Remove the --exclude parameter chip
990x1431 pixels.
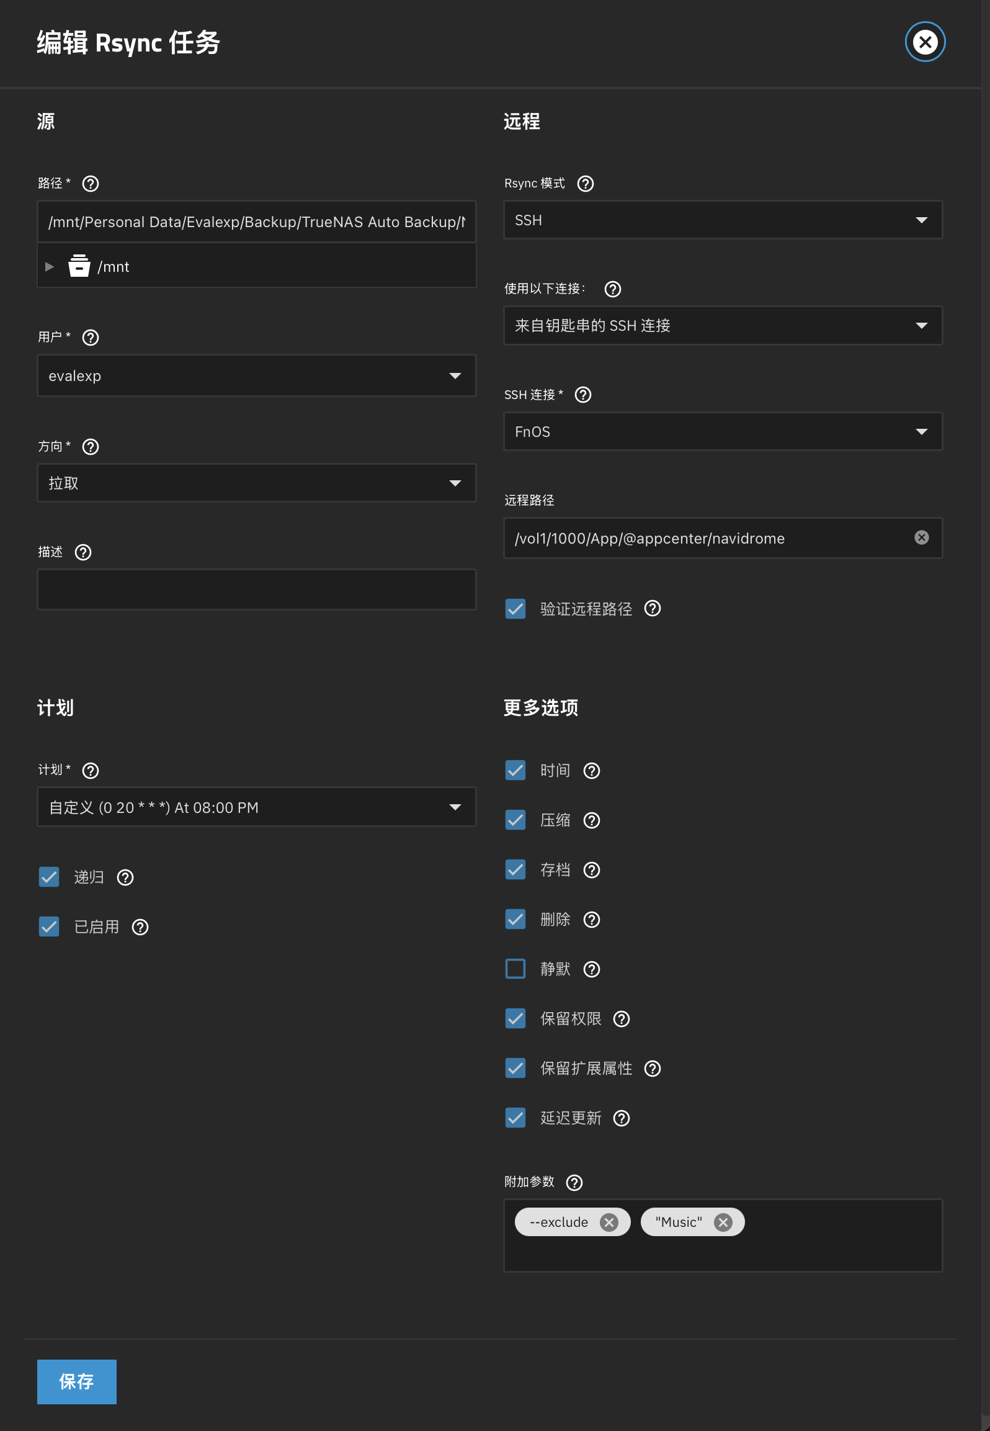point(609,1222)
